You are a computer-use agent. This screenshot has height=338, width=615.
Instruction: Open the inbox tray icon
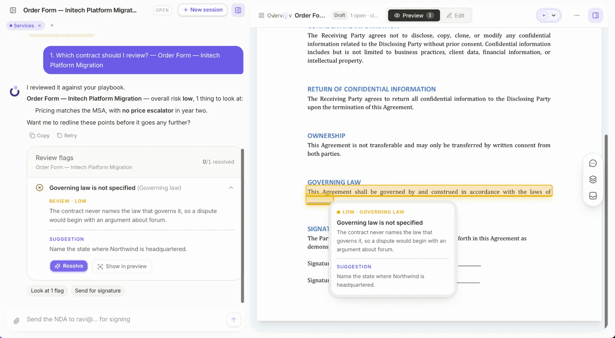pos(593,196)
